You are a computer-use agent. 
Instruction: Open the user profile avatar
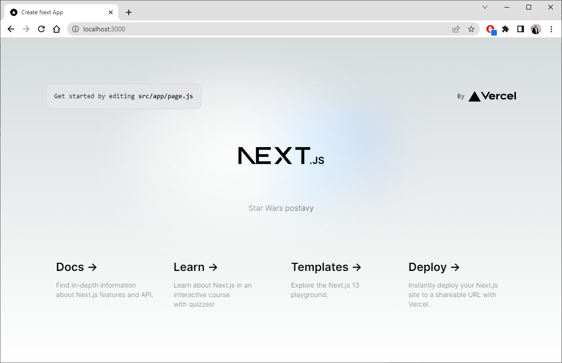(536, 29)
